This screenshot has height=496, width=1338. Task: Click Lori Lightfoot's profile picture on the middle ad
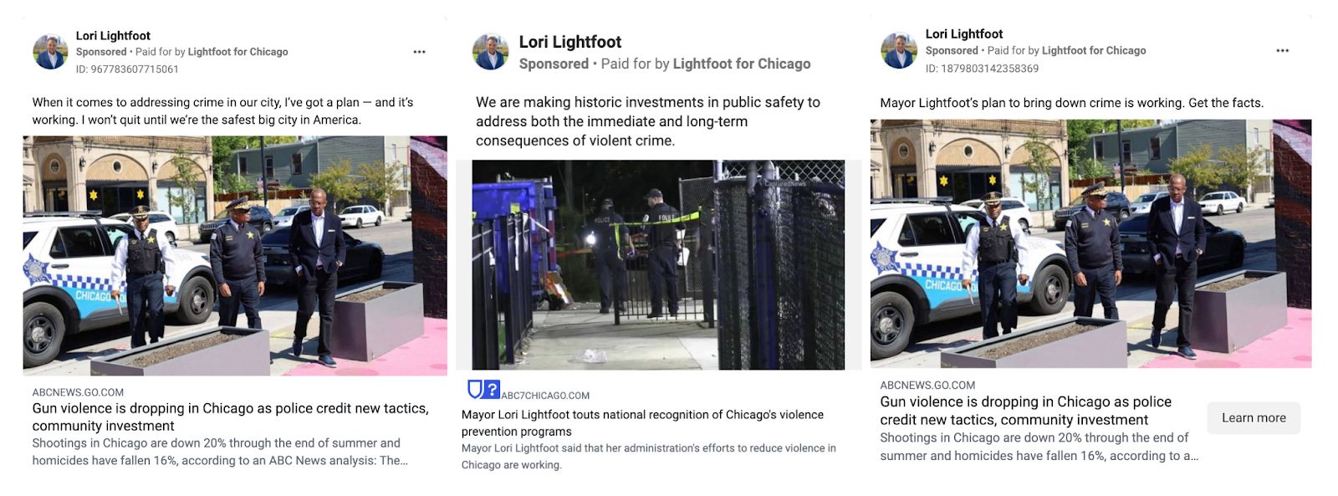pyautogui.click(x=490, y=52)
